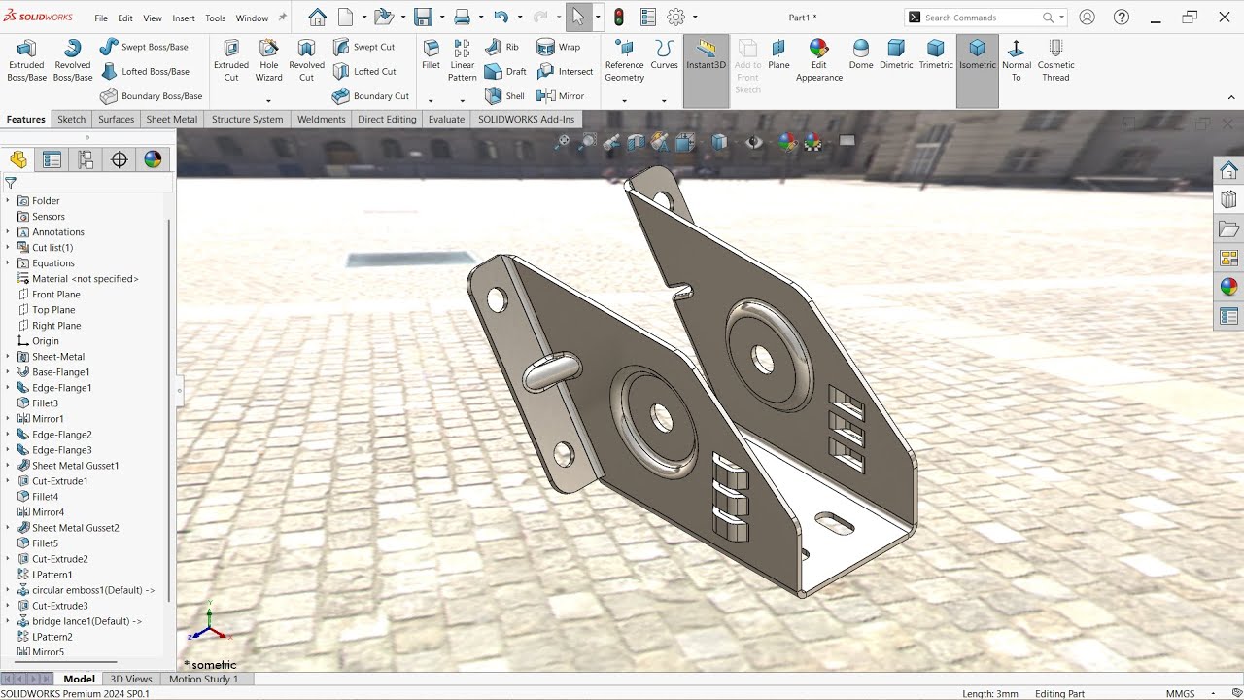
Task: Select the Revolved Cut tool
Action: pyautogui.click(x=306, y=60)
